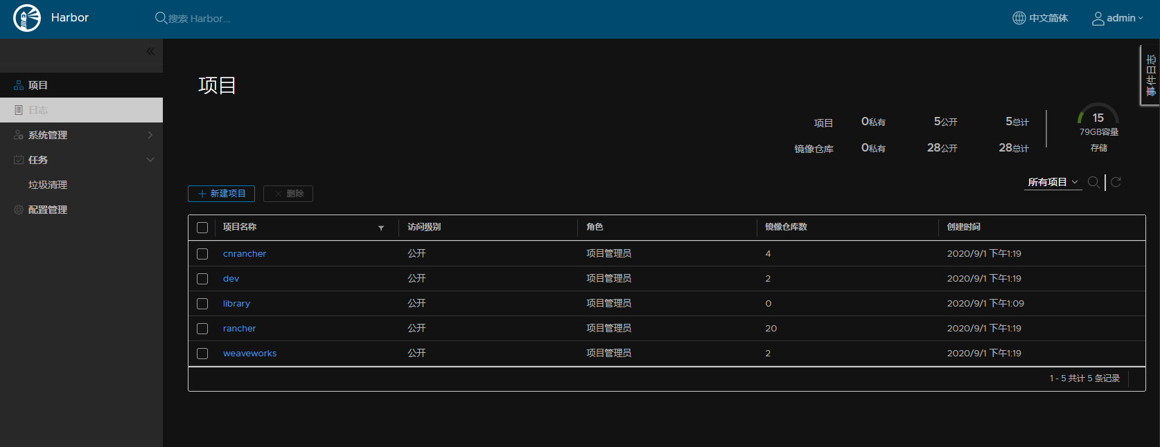Screen dimensions: 1160x447
Task: Open the 配置管理 menu item
Action: click(81, 210)
